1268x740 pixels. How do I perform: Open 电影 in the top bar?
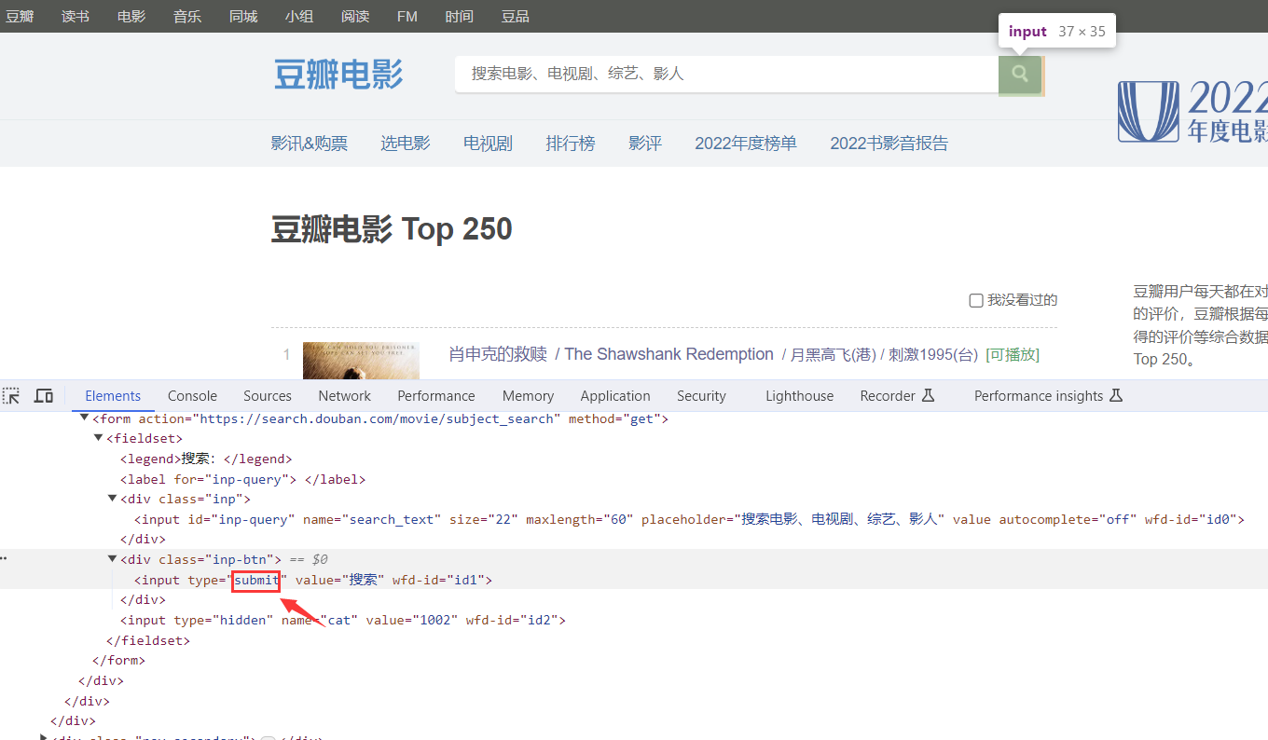click(131, 17)
